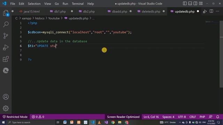223x125 pixels.
Task: Open the notifications bell in status bar
Action: (217, 117)
